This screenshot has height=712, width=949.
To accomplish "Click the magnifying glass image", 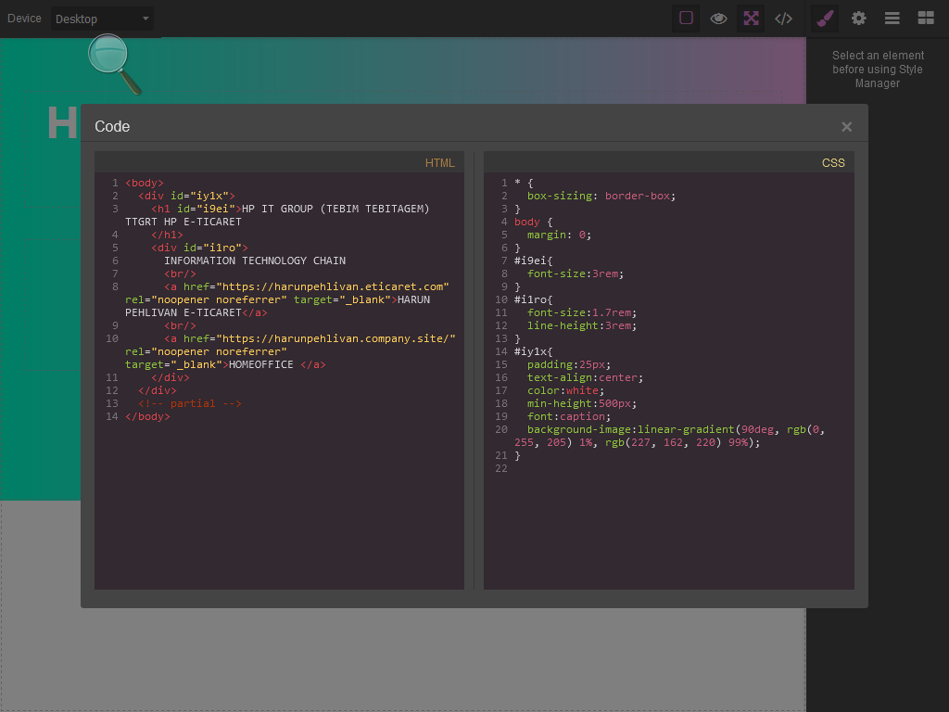I will [115, 64].
